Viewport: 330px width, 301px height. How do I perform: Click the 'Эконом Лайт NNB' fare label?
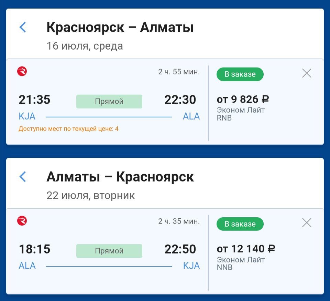point(241,263)
